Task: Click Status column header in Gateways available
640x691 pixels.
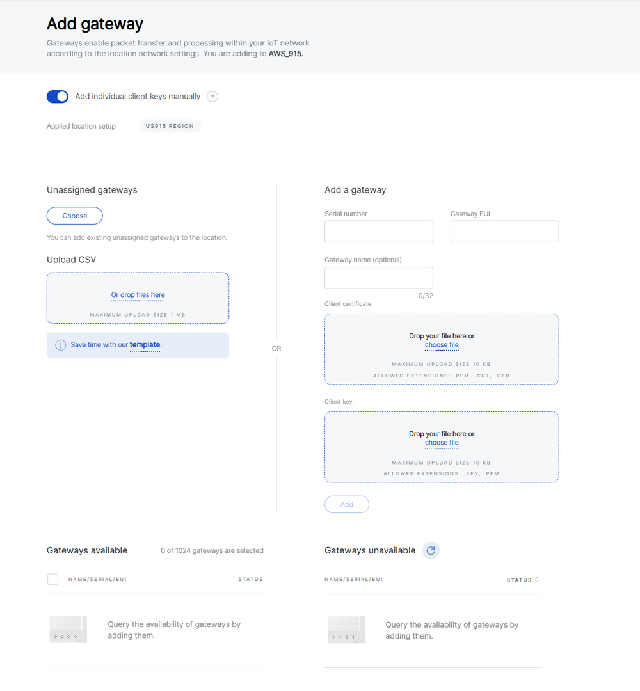Action: pos(250,579)
